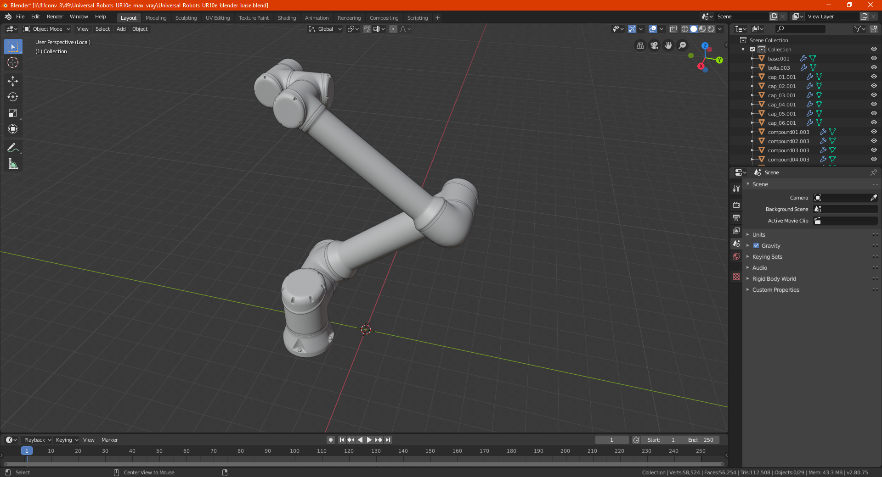Open Texture properties tab
Image resolution: width=882 pixels, height=477 pixels.
pyautogui.click(x=736, y=277)
